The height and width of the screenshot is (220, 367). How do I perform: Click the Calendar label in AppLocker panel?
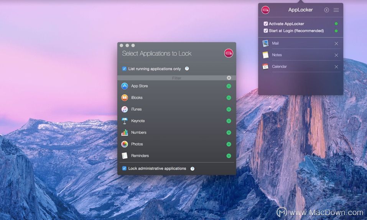coord(279,67)
